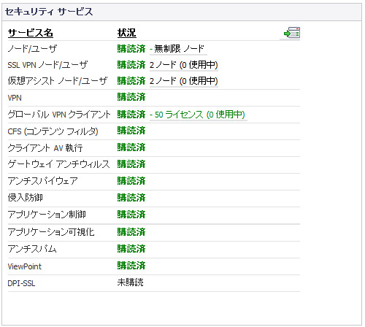Image resolution: width=365 pixels, height=327 pixels.
Task: Select the ノード/ユーザ row label
Action: (x=32, y=49)
